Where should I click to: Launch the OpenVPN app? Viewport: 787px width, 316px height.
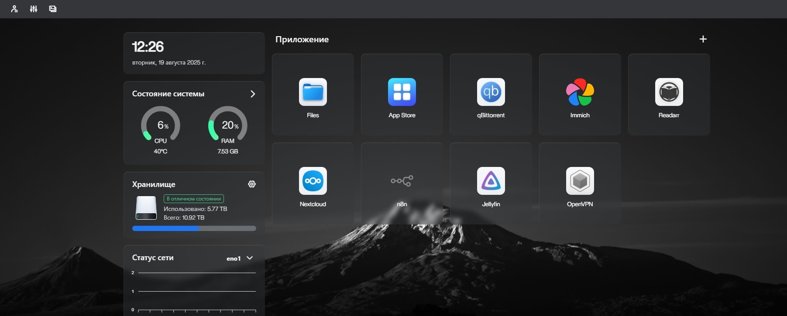pyautogui.click(x=580, y=183)
